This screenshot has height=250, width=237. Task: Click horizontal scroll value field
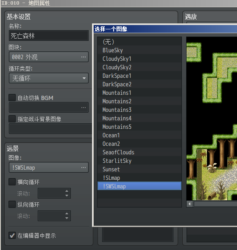pyautogui.click(x=54, y=193)
